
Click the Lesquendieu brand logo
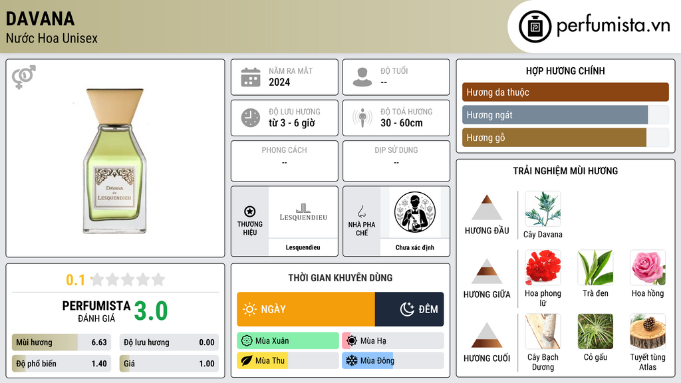tap(303, 212)
